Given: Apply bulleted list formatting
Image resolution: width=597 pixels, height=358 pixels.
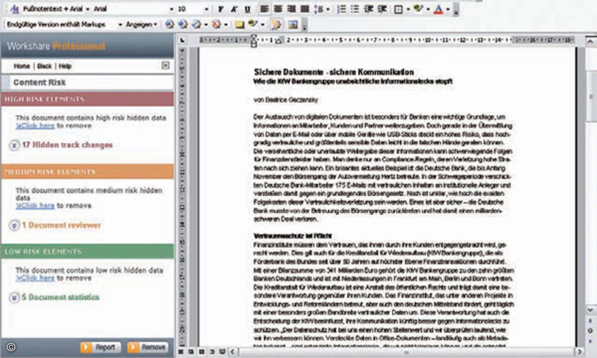Looking at the screenshot, I should tap(355, 9).
